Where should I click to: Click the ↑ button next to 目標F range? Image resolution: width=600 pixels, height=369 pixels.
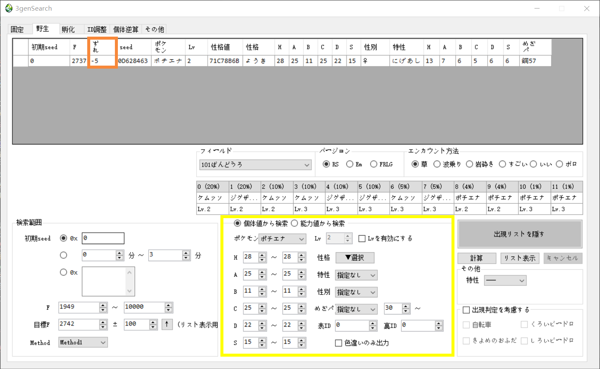pos(167,324)
